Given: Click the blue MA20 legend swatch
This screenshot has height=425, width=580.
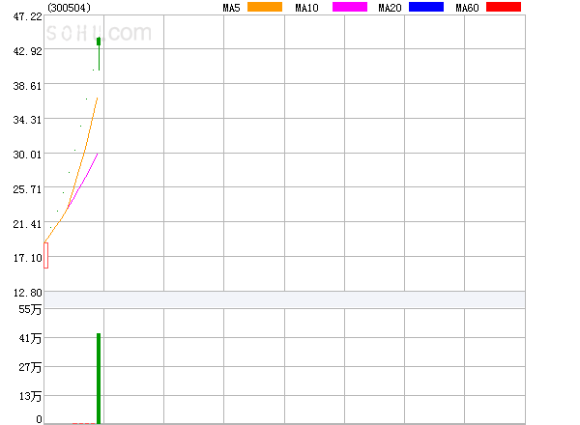Looking at the screenshot, I should click(x=426, y=7).
